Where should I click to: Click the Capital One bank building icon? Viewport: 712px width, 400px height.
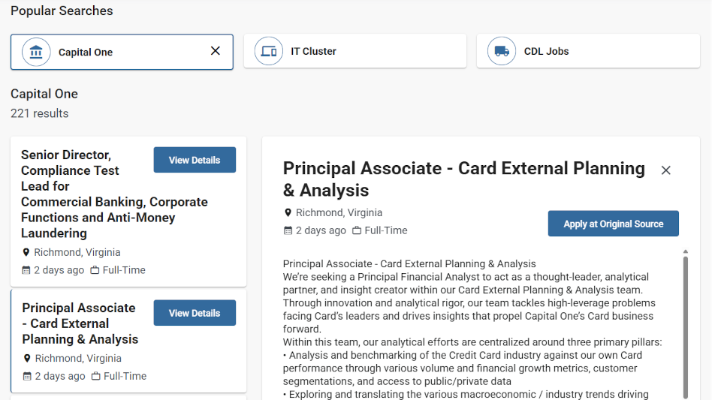tap(36, 52)
